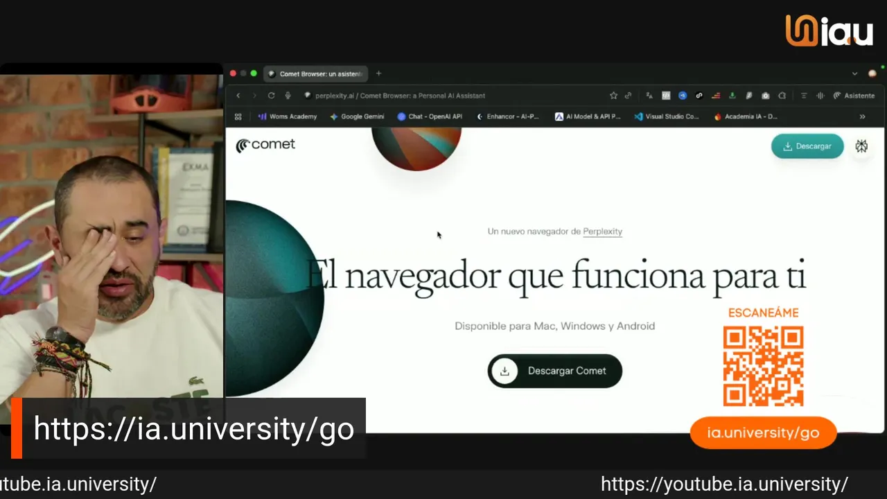The image size is (887, 499).
Task: Open the Google Gemini bookmark
Action: (x=357, y=116)
